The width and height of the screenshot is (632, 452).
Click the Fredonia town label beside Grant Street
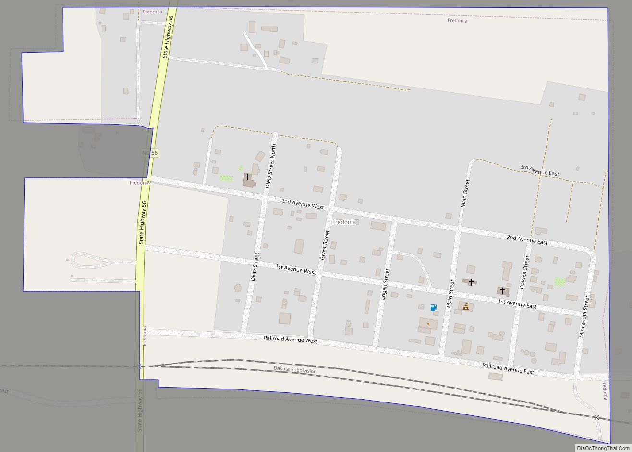click(x=344, y=222)
